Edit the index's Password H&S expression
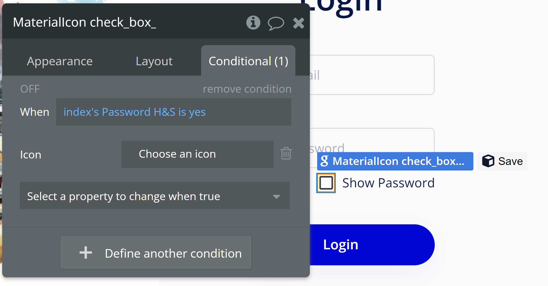The height and width of the screenshot is (286, 548). click(x=174, y=112)
